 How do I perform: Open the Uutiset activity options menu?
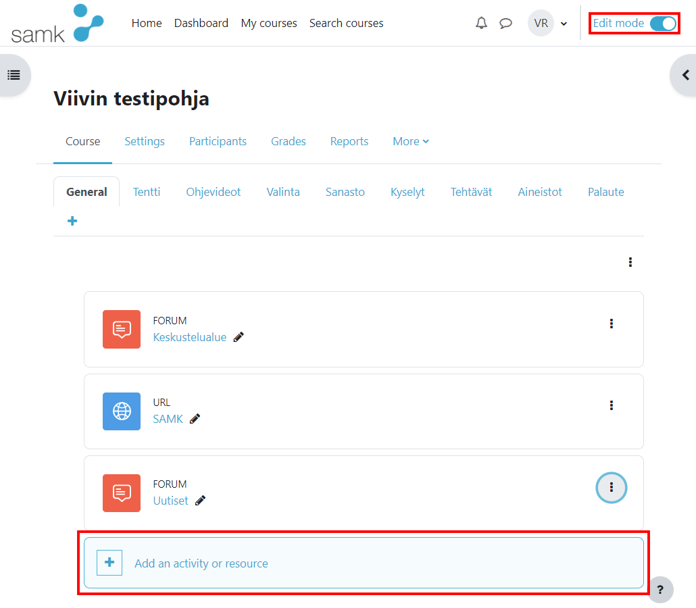pyautogui.click(x=611, y=487)
